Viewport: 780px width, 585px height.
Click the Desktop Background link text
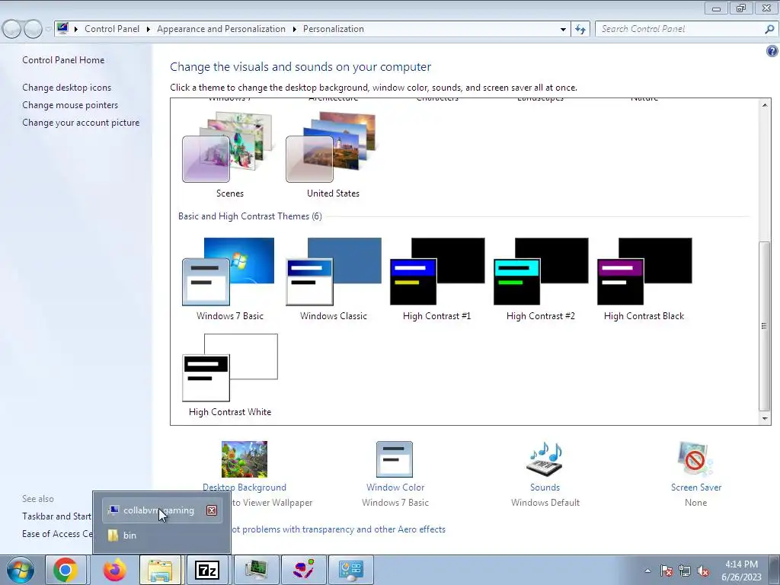coord(245,487)
